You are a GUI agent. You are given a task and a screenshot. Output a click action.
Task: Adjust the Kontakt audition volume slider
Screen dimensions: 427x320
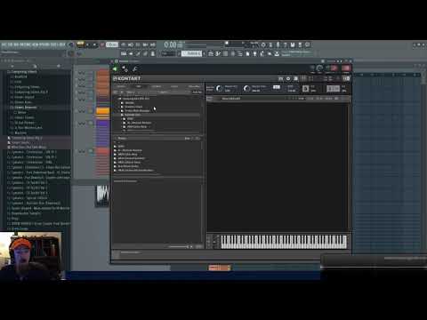(x=179, y=246)
